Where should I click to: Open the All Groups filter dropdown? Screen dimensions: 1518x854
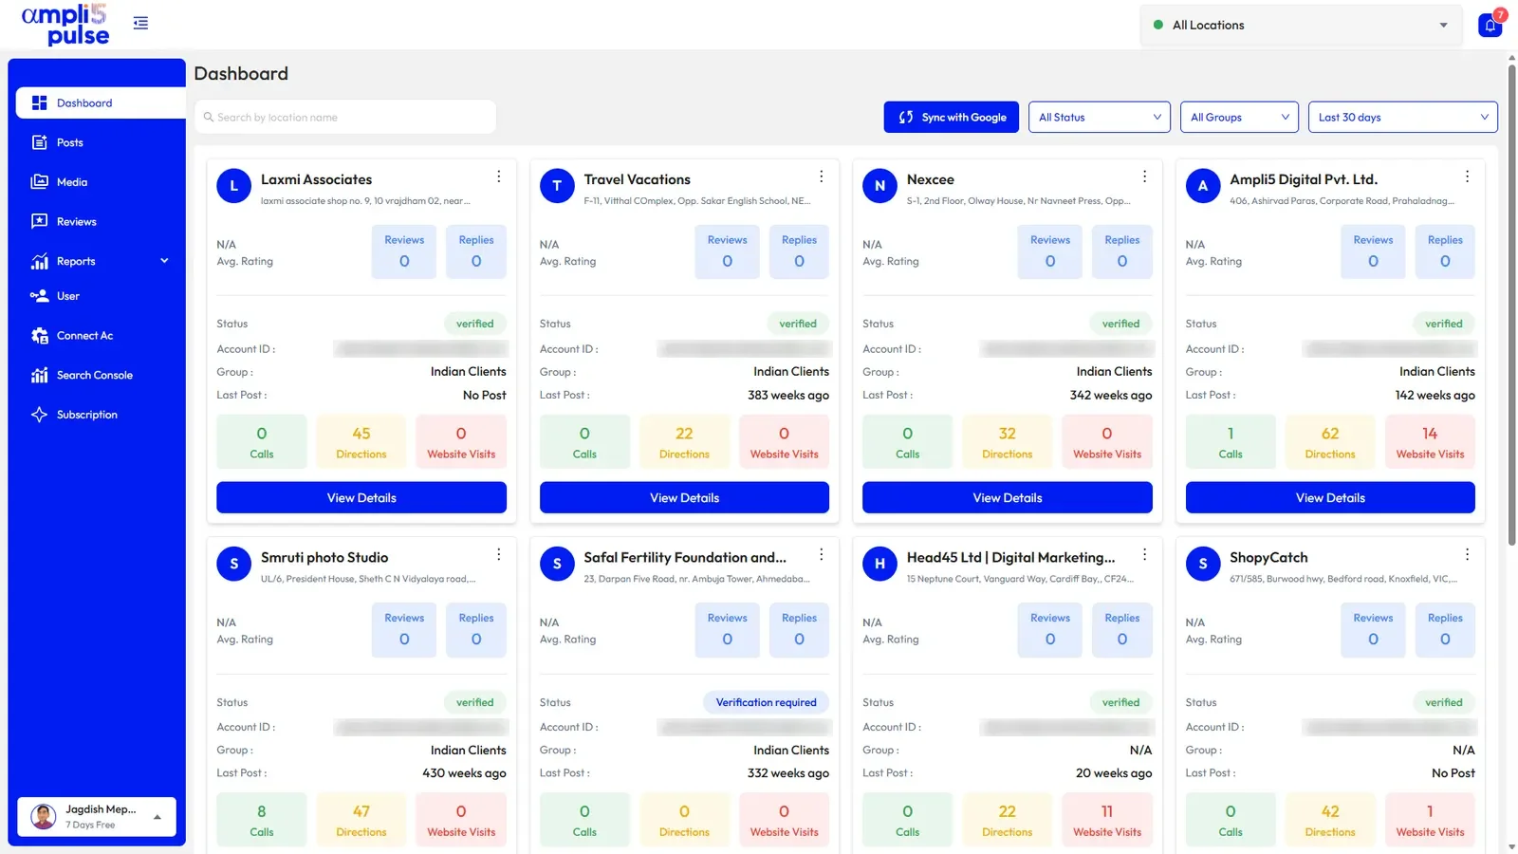click(x=1239, y=118)
